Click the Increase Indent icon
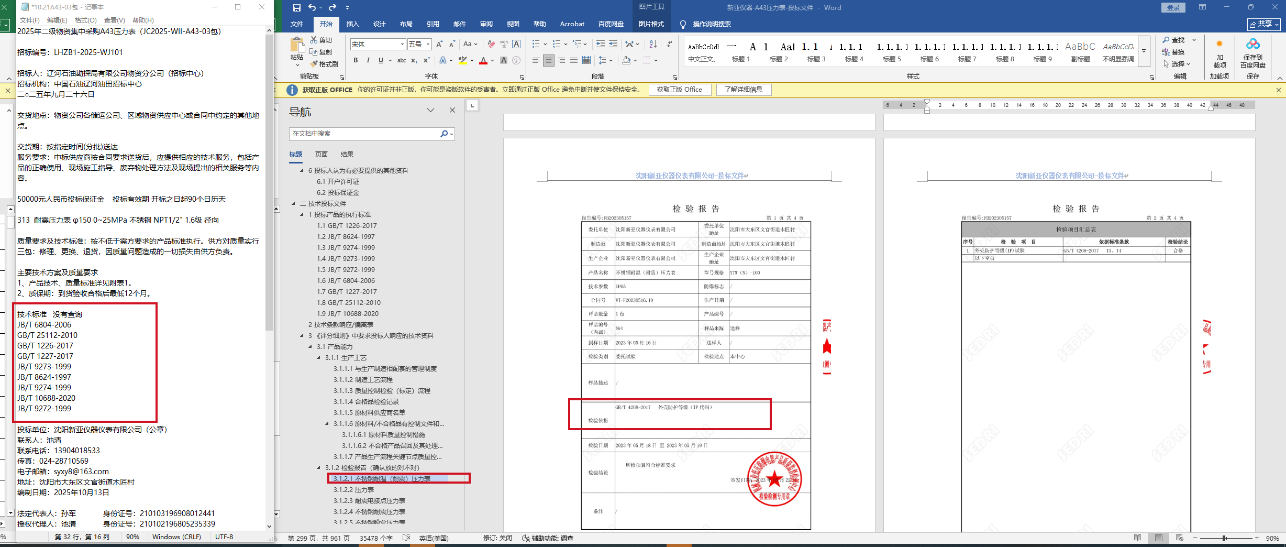 click(613, 44)
